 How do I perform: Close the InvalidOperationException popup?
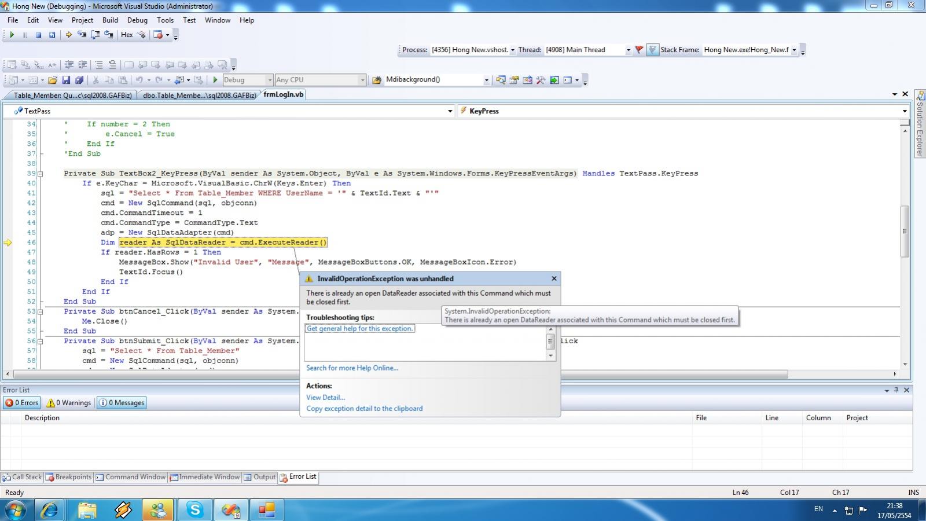point(554,278)
